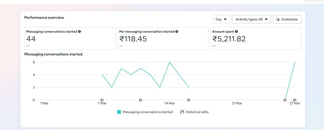Expand the Activity types: All dropdown
Viewport: 324px width, 130px height.
(251, 19)
